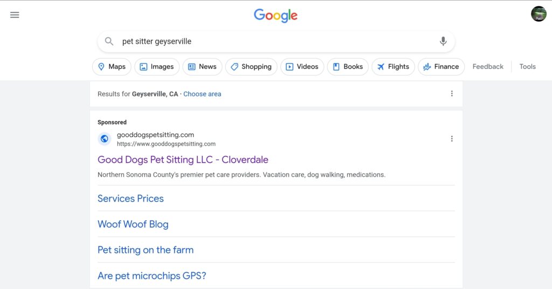The width and height of the screenshot is (552, 289).
Task: Open three-dot options beside Geyserville results
Action: tap(452, 94)
